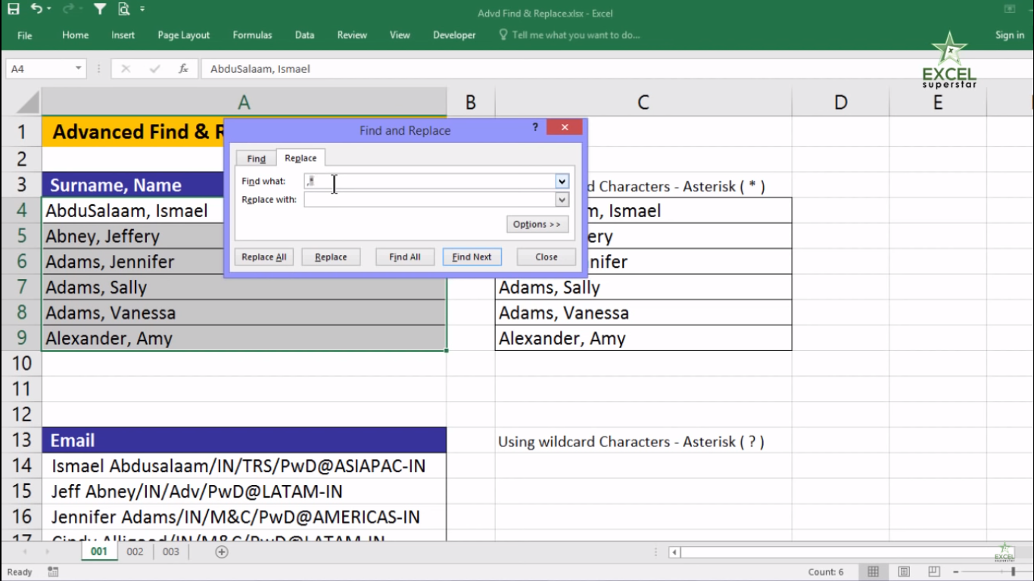The height and width of the screenshot is (581, 1034).
Task: Click the Filter funnel icon in quick access toolbar
Action: pyautogui.click(x=99, y=10)
